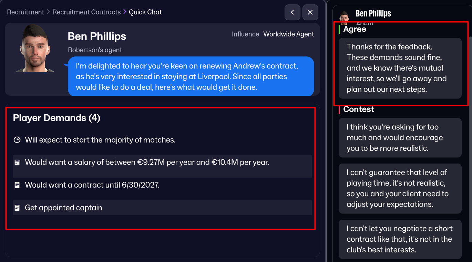The width and height of the screenshot is (472, 262).
Task: Click the clock icon beside the playing time demand
Action: [x=17, y=139]
